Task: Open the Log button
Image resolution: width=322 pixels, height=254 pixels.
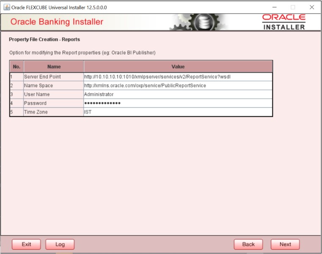Action: coord(60,244)
